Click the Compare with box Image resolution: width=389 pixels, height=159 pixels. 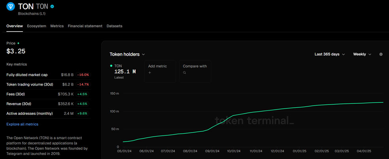pos(195,71)
